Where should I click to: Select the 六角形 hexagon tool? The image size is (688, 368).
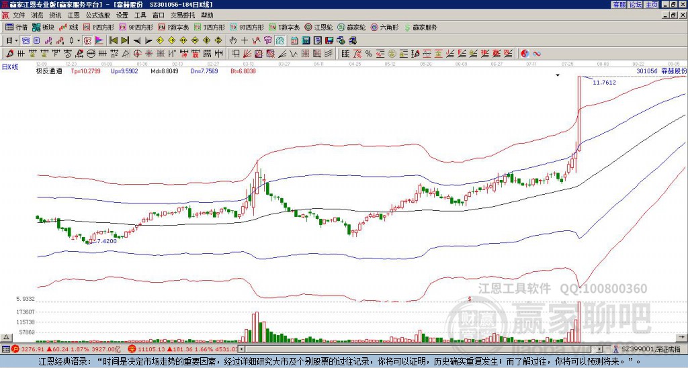(x=385, y=27)
